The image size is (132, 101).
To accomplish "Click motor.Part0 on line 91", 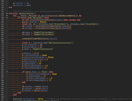I will 41,86.
